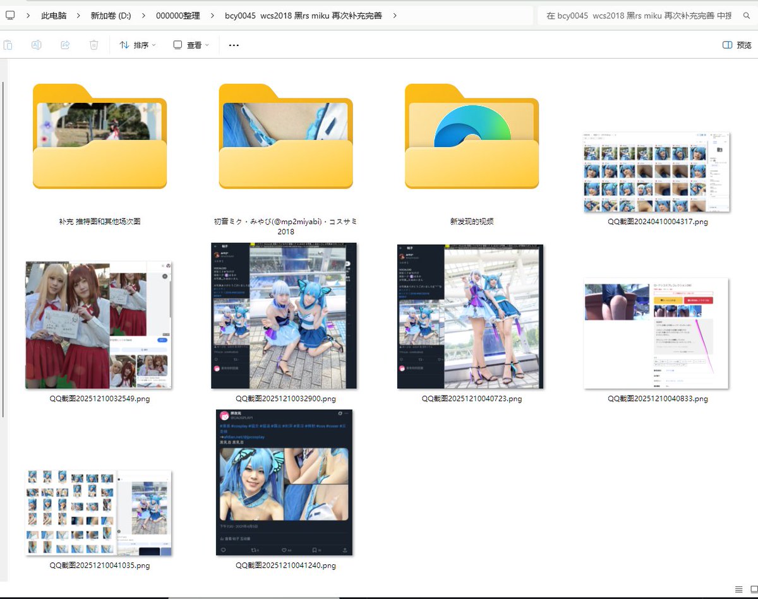This screenshot has height=599, width=758.
Task: Select thumbnail QQ截图20251210032900.png
Action: point(284,316)
